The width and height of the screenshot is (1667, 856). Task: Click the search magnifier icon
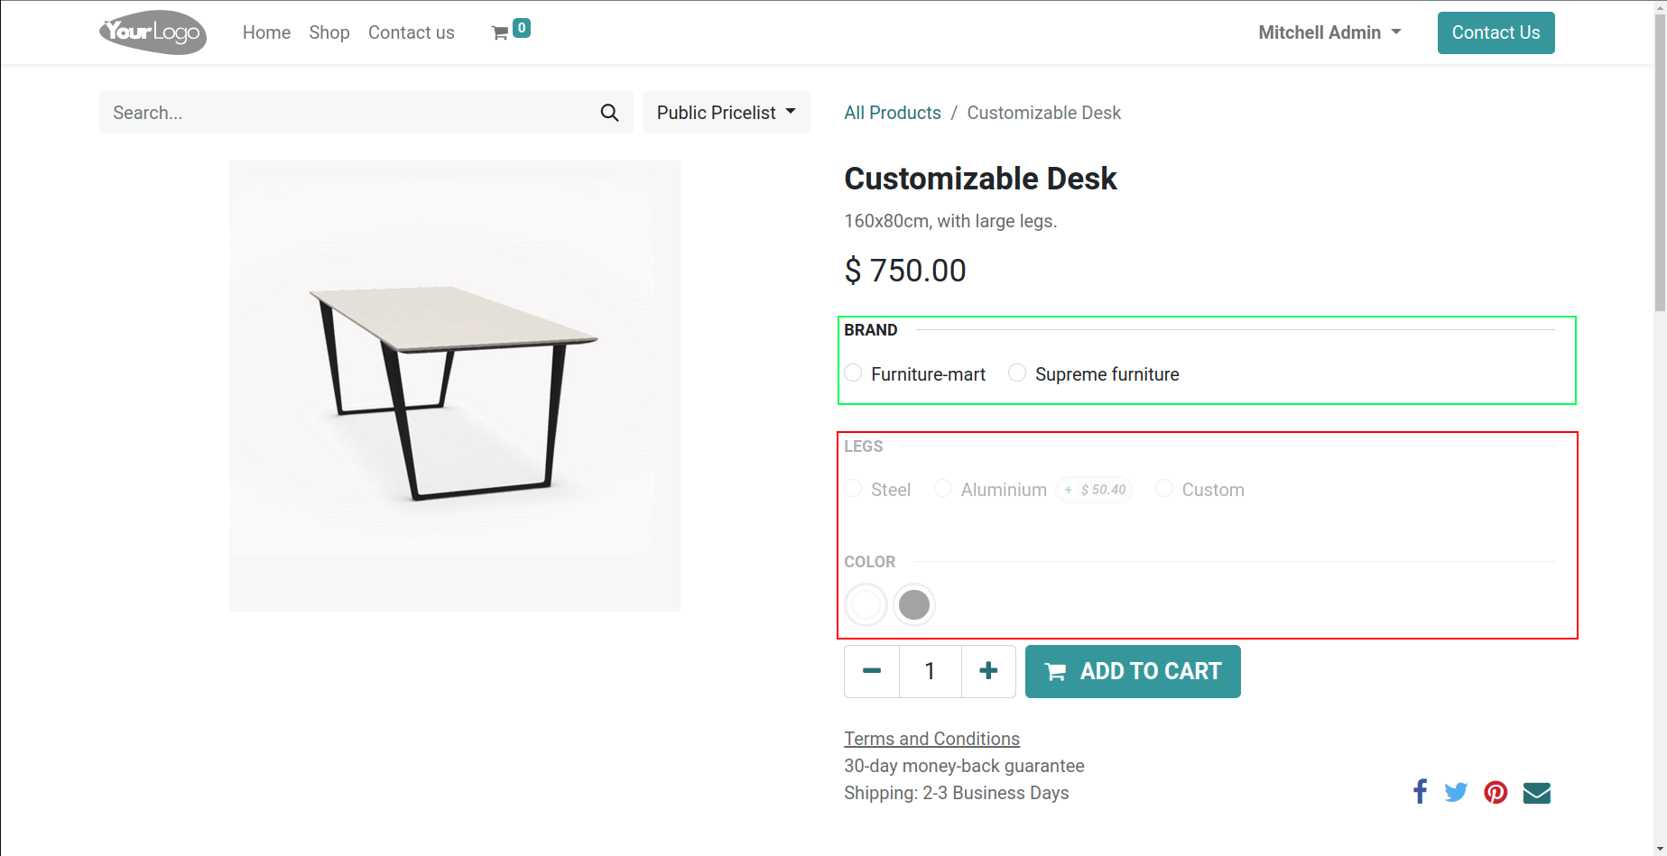[x=609, y=113]
